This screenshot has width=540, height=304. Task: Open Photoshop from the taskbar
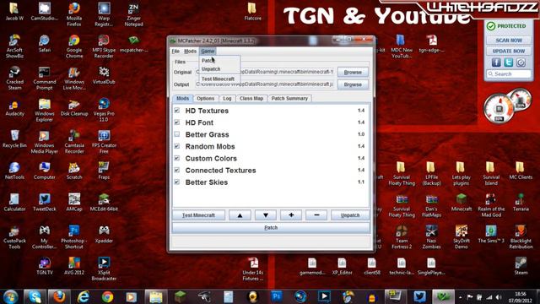pos(277,296)
